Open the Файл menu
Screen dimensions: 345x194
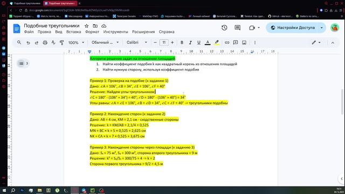coord(29,32)
